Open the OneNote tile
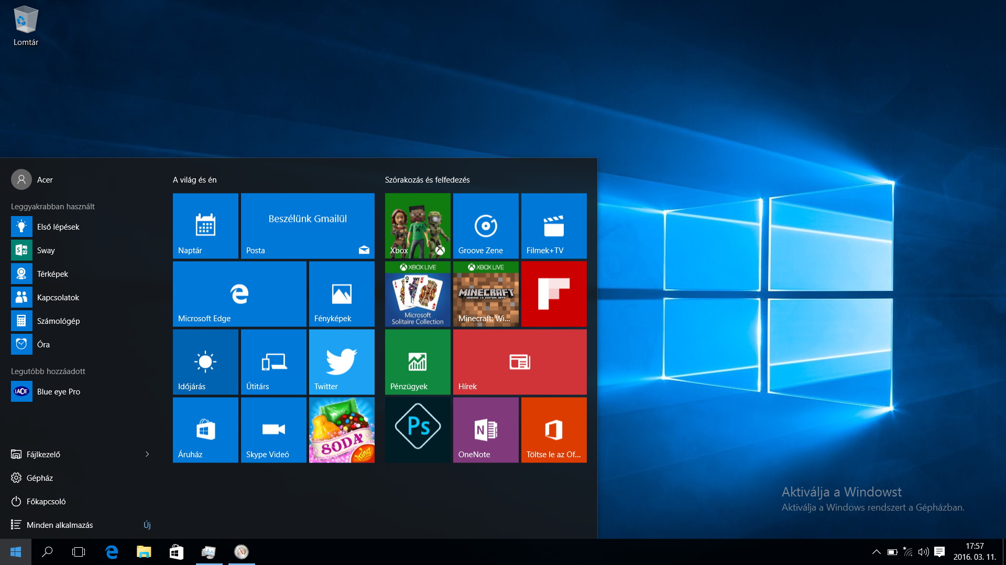Image resolution: width=1006 pixels, height=565 pixels. pyautogui.click(x=486, y=430)
